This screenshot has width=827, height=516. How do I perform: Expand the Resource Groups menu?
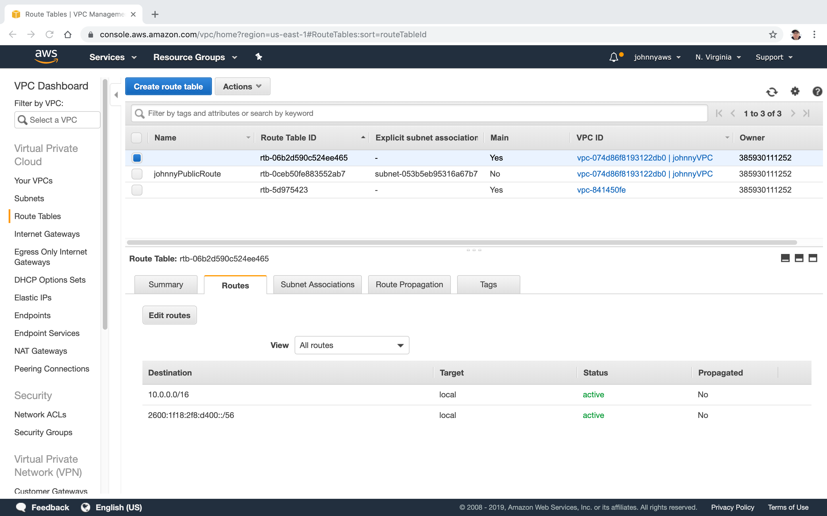[x=195, y=57]
